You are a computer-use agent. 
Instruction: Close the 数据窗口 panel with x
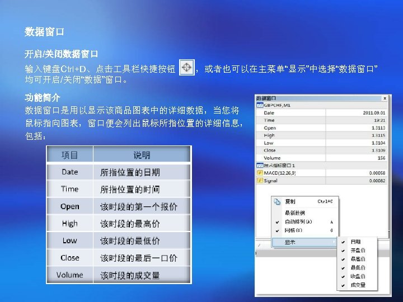pos(385,98)
